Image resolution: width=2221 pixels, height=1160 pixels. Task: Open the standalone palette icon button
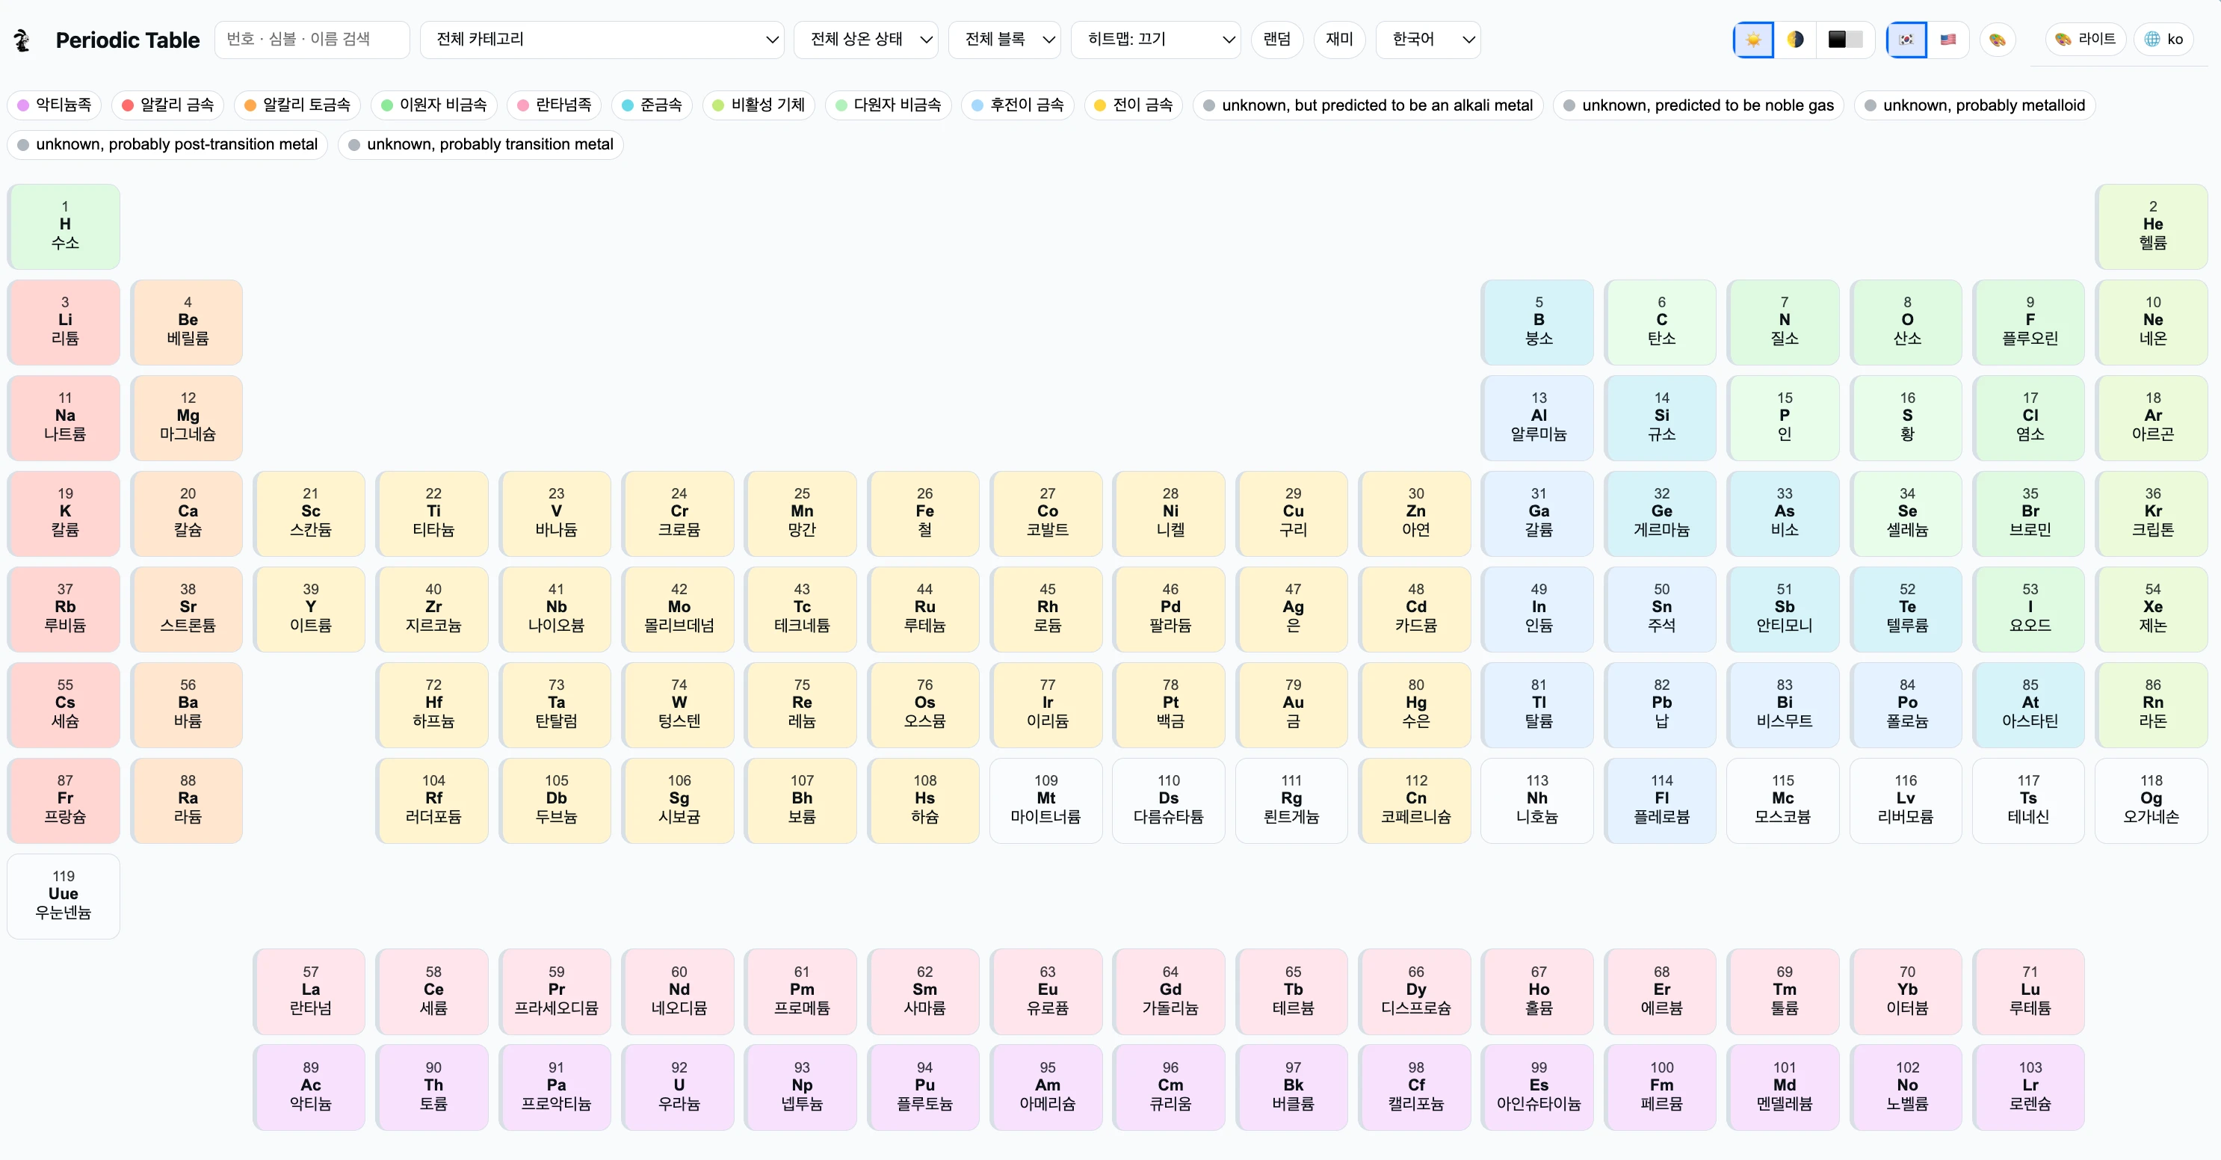tap(1997, 40)
